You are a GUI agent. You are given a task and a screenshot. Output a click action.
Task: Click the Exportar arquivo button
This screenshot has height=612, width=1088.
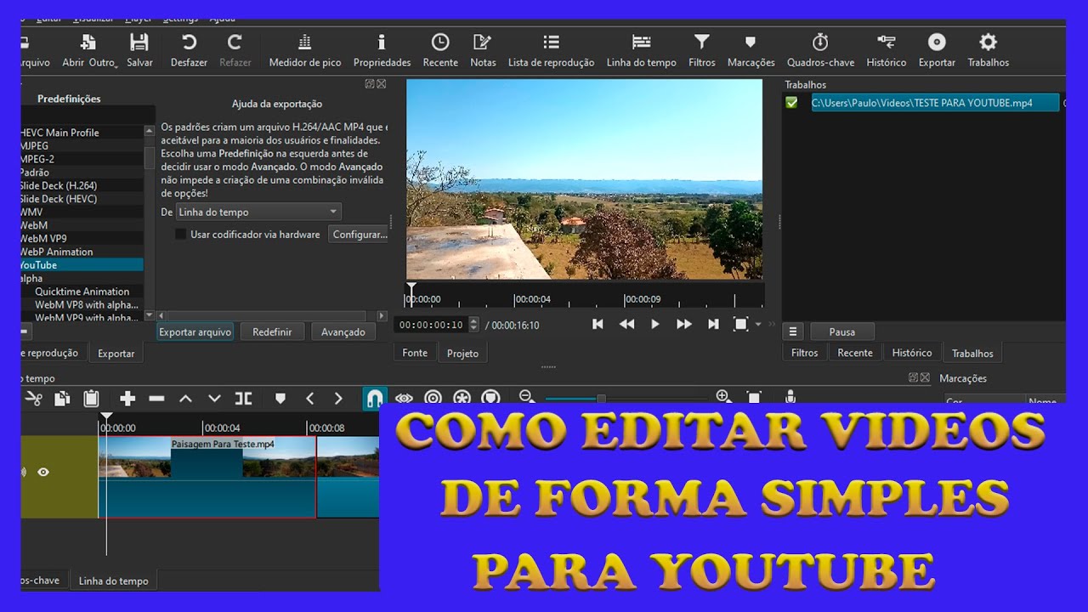[x=195, y=332]
